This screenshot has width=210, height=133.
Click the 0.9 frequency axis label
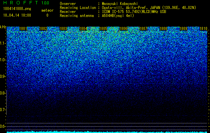(3, 76)
